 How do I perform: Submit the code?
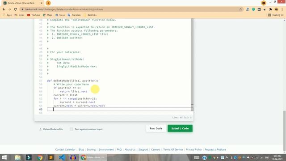point(180,128)
